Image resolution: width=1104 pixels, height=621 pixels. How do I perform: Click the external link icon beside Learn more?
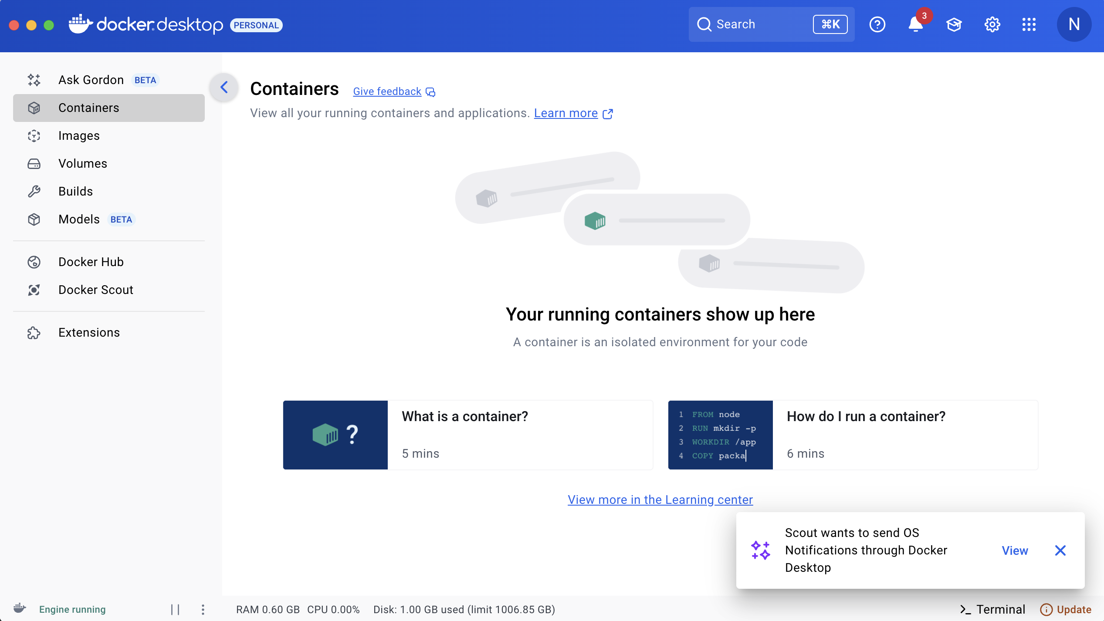(x=608, y=114)
